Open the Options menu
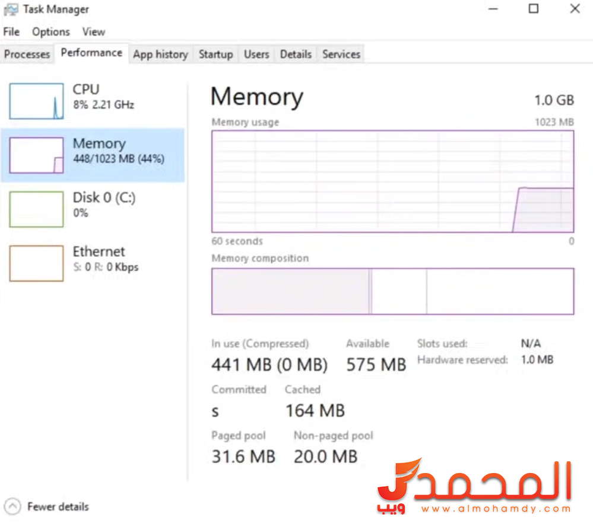This screenshot has width=593, height=527. click(x=51, y=32)
